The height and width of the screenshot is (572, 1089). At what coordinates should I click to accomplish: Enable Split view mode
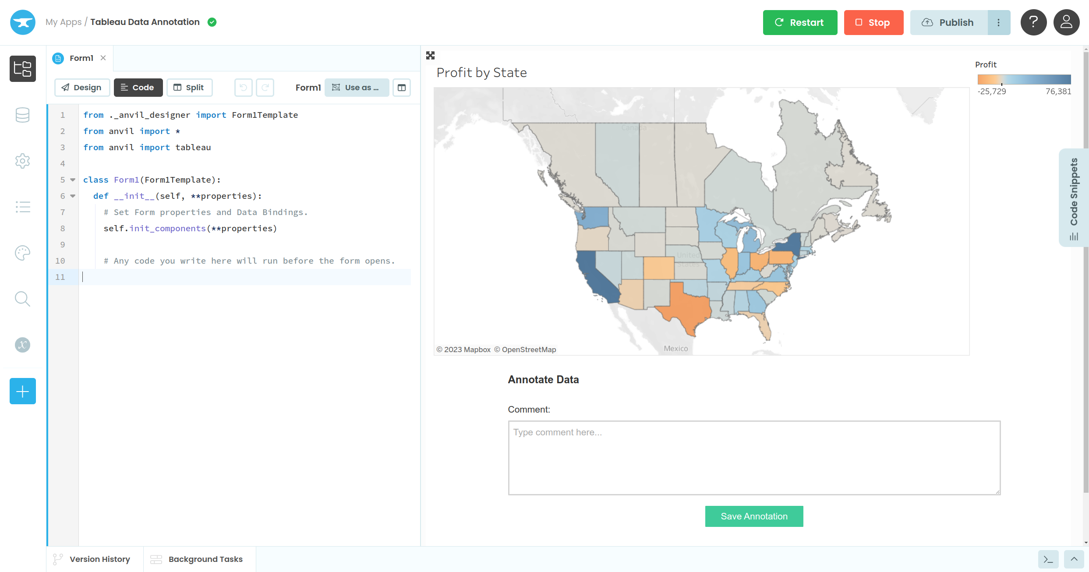[x=189, y=87]
